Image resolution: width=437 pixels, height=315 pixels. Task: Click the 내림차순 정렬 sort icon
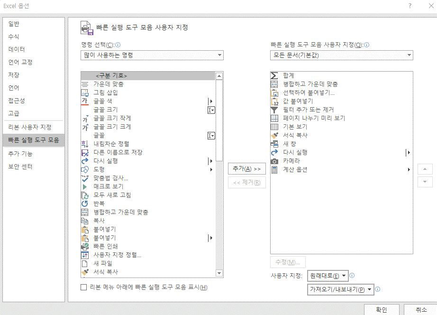tap(84, 144)
